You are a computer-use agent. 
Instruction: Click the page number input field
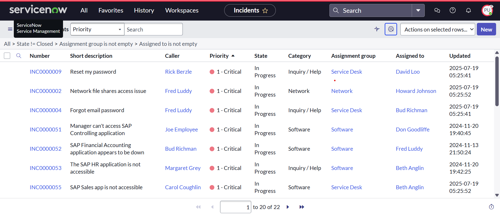[x=235, y=207]
